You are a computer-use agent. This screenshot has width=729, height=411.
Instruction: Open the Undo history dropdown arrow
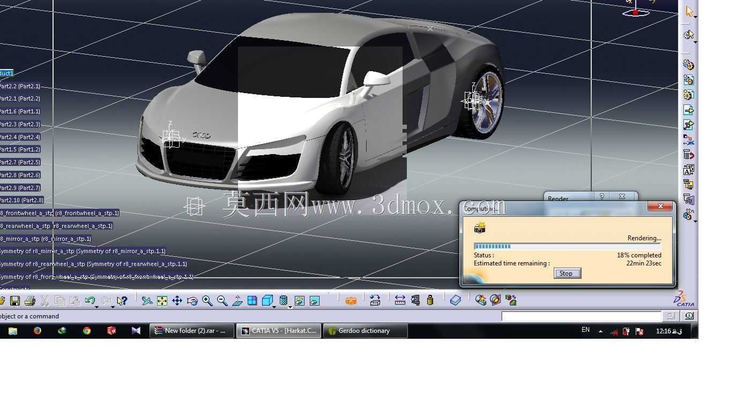(96, 307)
